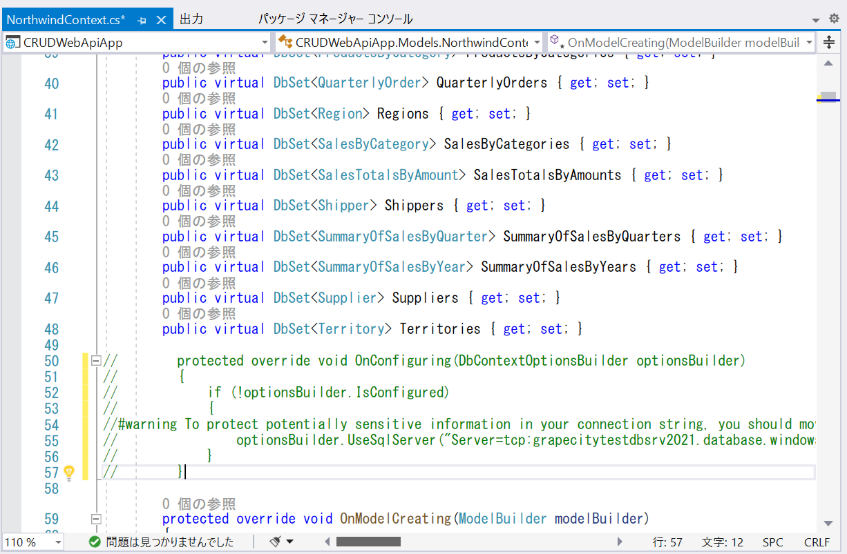Switch to the 出力 tab
Screen dimensions: 847x554
(191, 19)
